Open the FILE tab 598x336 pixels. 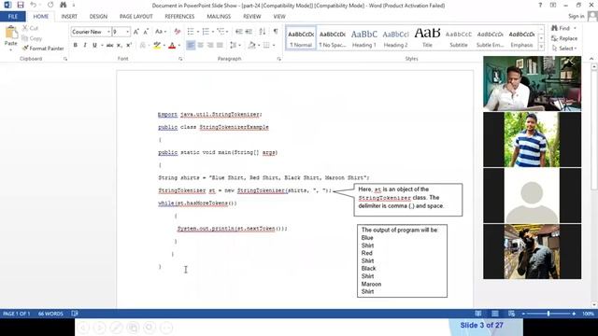[12, 17]
